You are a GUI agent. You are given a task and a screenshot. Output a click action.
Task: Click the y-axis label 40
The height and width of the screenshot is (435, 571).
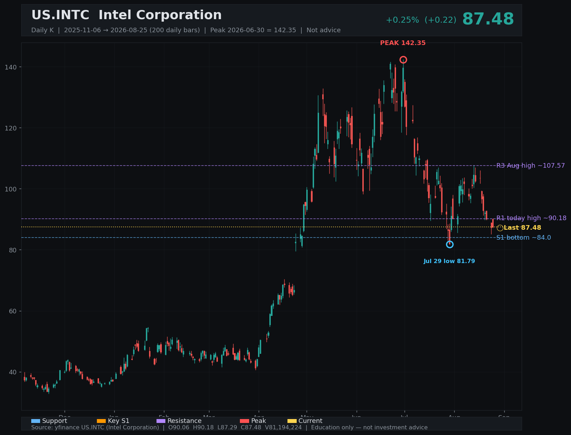[13, 372]
